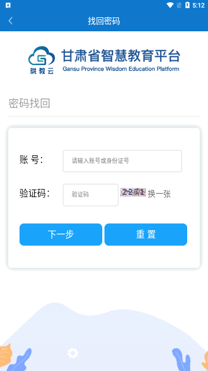This screenshot has width=208, height=371.
Task: Click the 甘肃省智慧教育平台 title text
Action: 121,56
